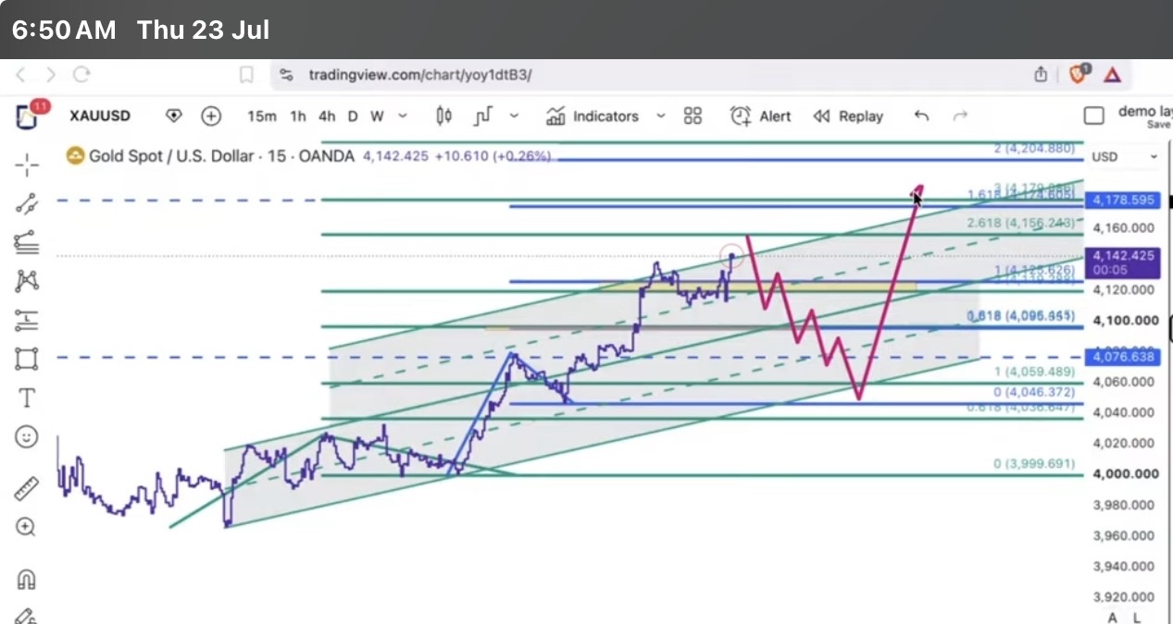Start bar Replay mode

pos(848,116)
